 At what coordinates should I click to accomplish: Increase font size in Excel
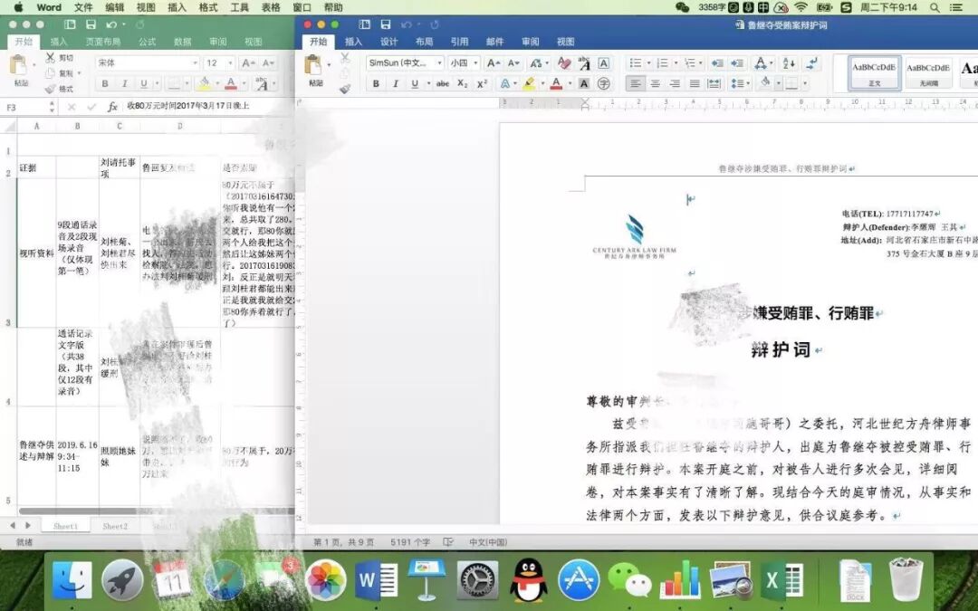point(247,63)
